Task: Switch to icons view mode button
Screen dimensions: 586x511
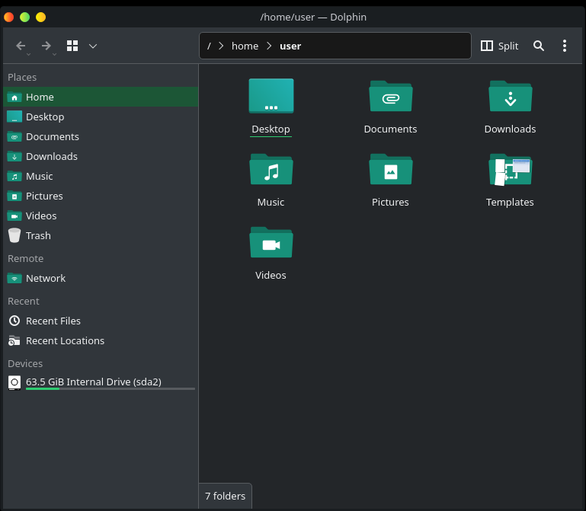Action: pyautogui.click(x=72, y=46)
